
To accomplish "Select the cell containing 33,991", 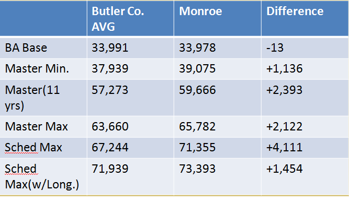I will [x=130, y=48].
